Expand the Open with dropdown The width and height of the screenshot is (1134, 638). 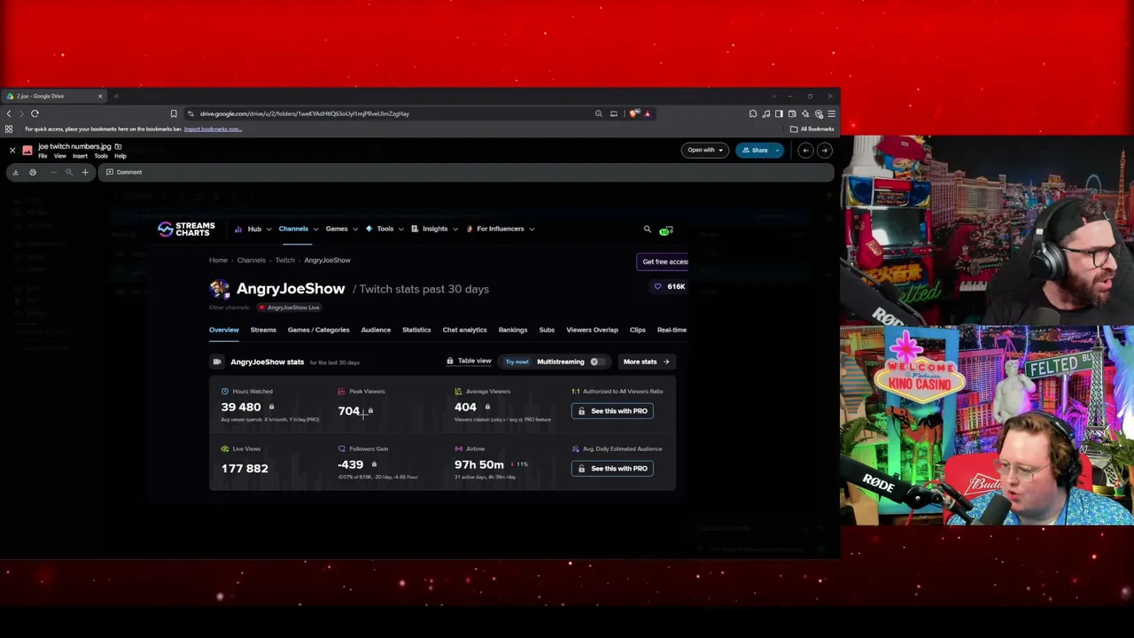705,150
